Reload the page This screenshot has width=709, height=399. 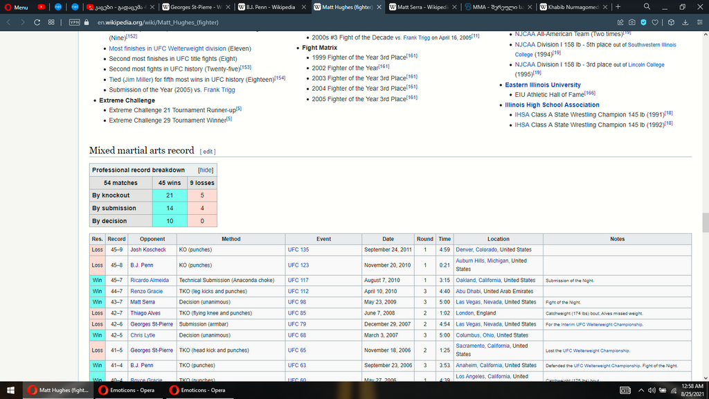coord(37,22)
